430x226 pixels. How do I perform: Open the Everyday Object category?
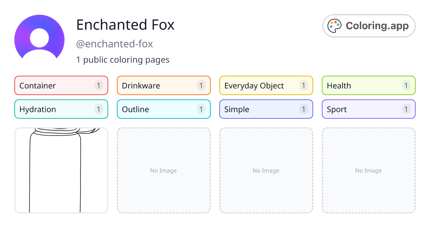coord(266,85)
